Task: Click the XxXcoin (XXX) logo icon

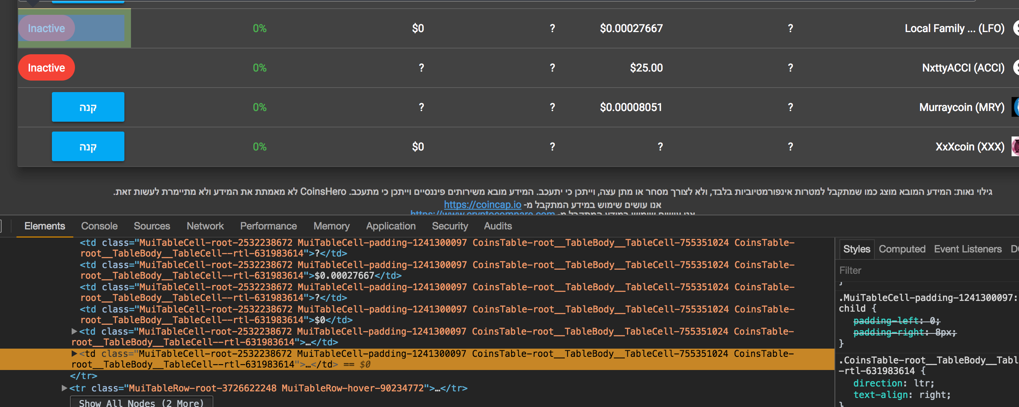Action: (1015, 146)
